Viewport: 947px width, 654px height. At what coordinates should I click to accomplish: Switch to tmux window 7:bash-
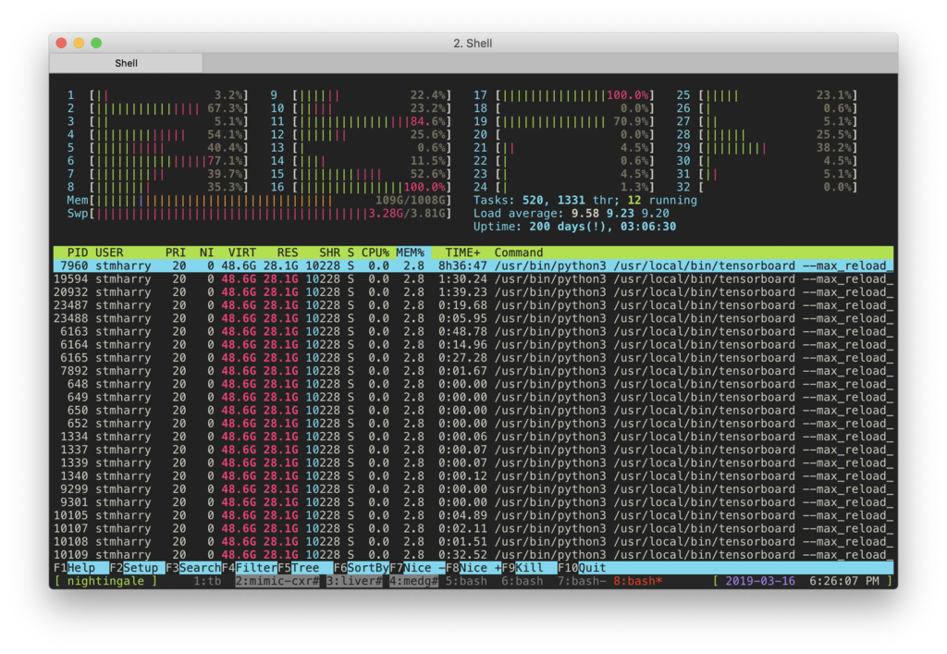click(x=582, y=581)
